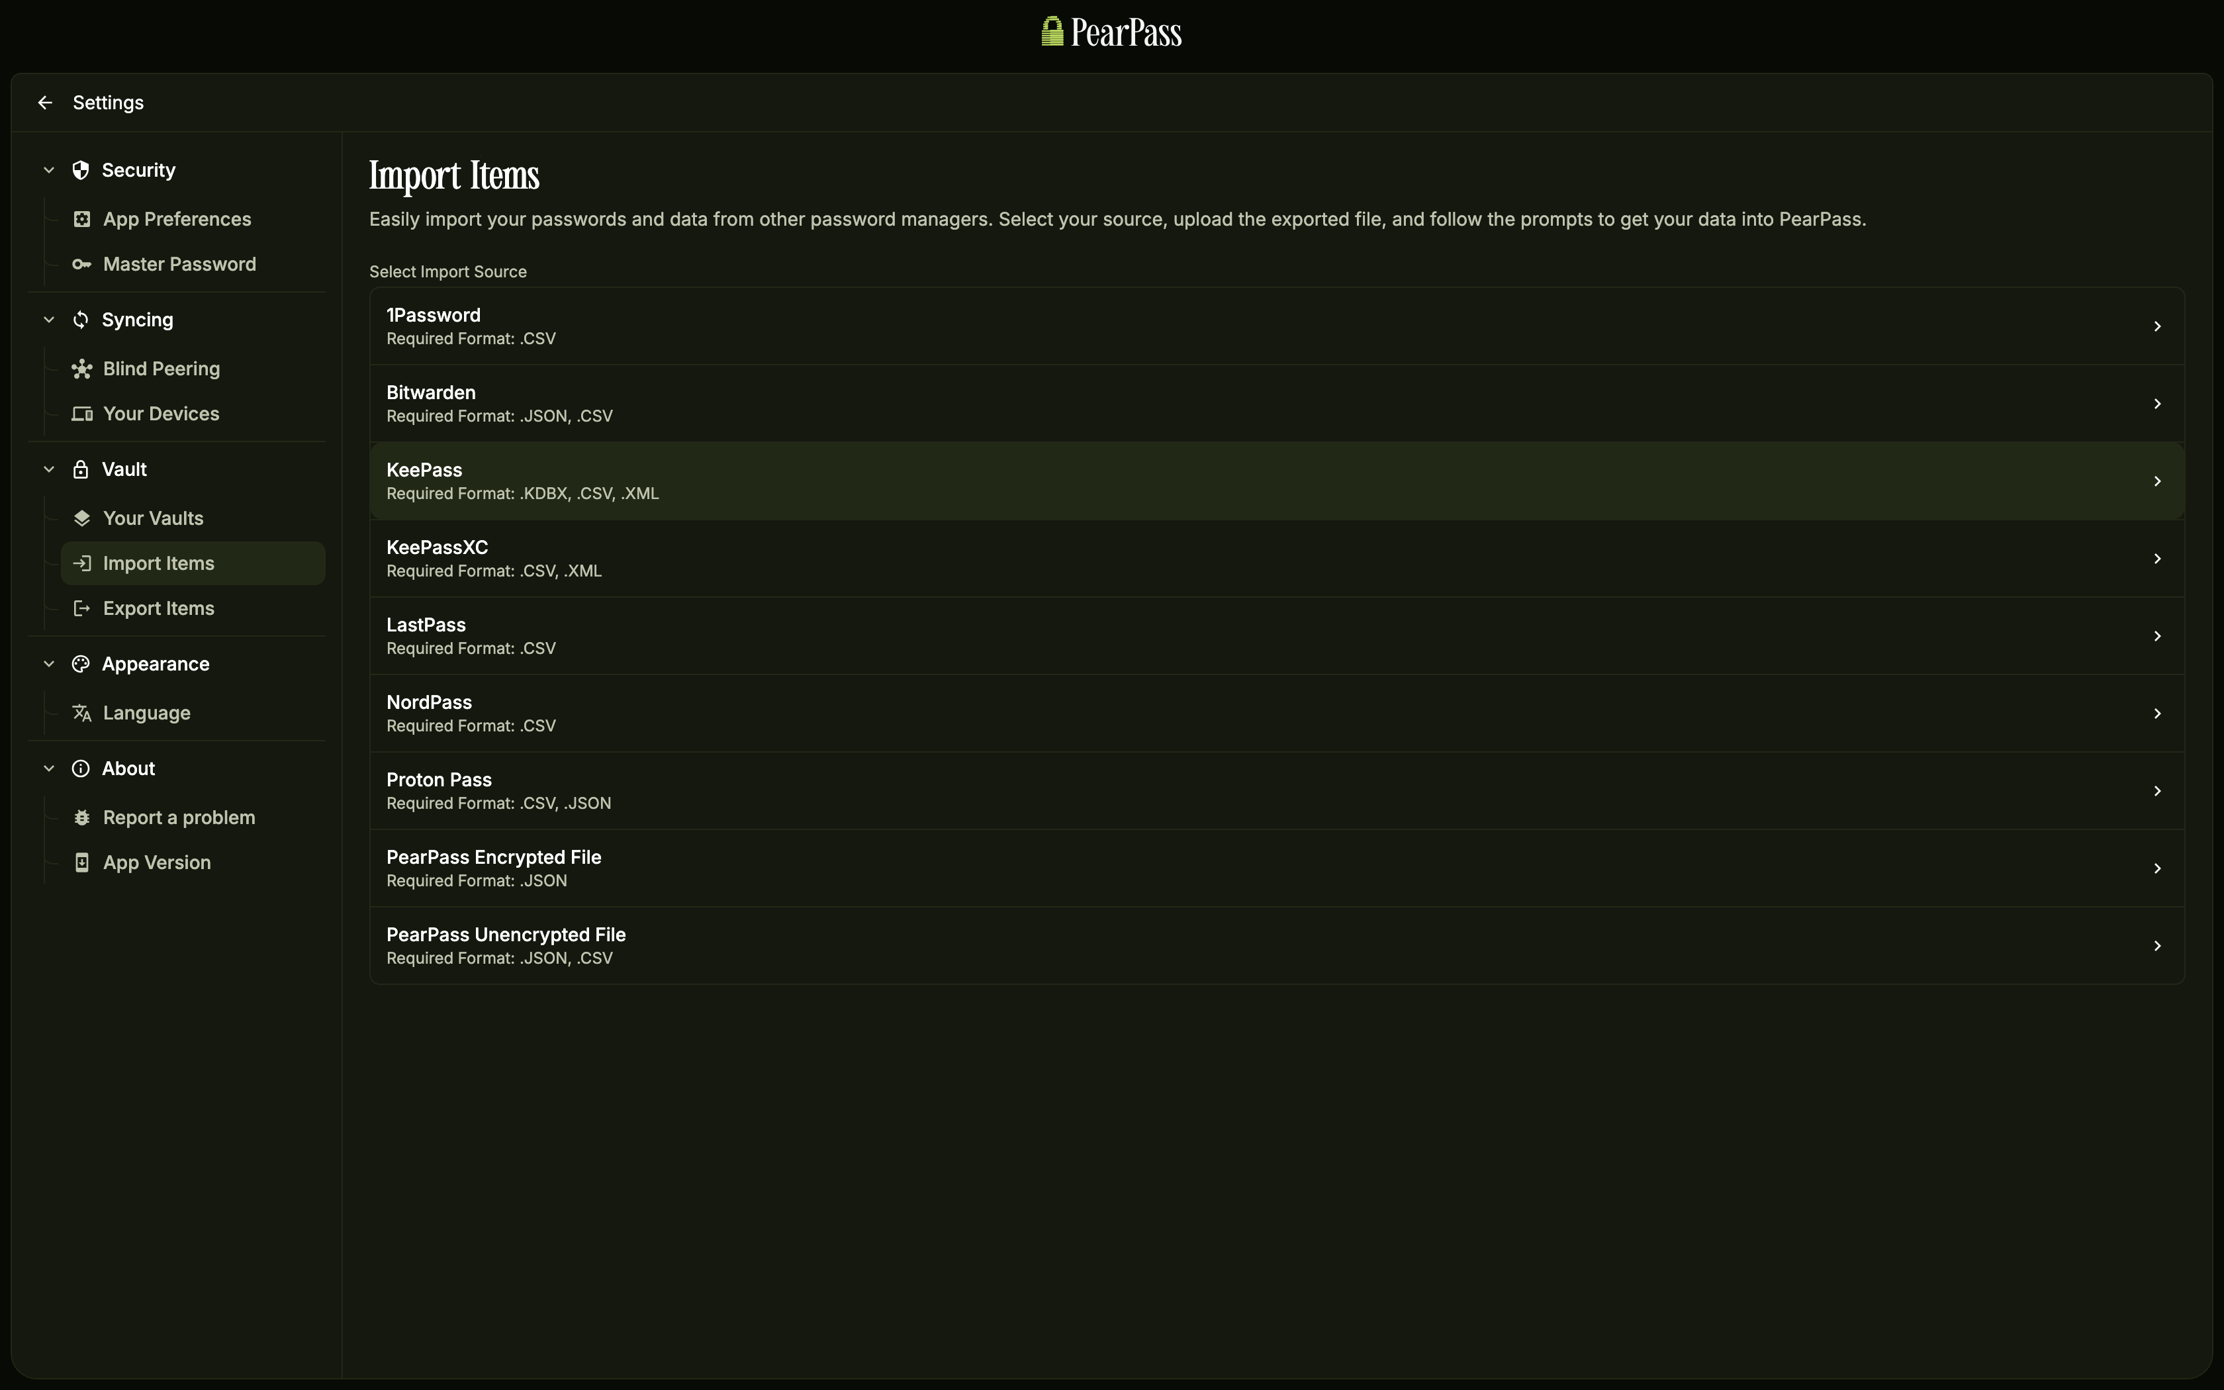
Task: Click the Your Devices icon
Action: coord(82,414)
